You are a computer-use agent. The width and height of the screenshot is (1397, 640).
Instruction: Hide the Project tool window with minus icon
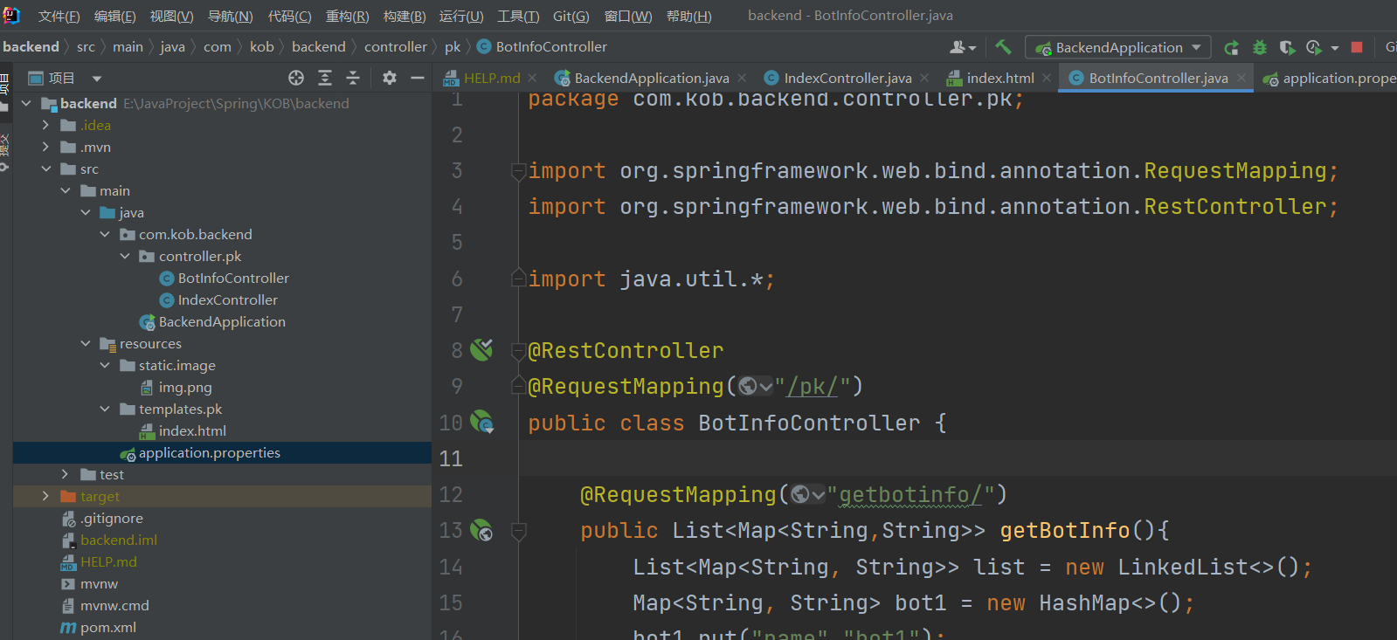coord(418,78)
